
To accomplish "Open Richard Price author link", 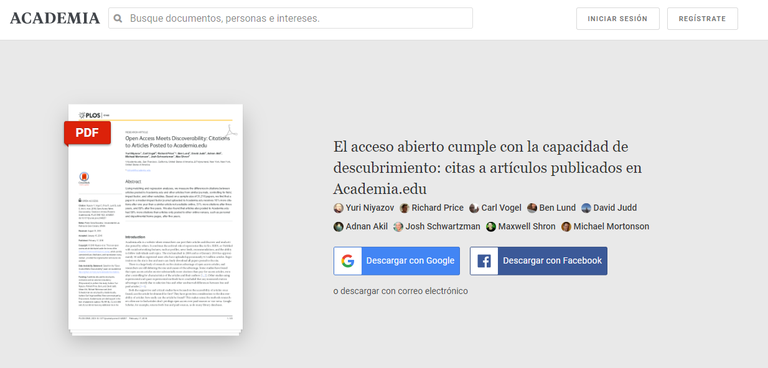I will click(438, 208).
